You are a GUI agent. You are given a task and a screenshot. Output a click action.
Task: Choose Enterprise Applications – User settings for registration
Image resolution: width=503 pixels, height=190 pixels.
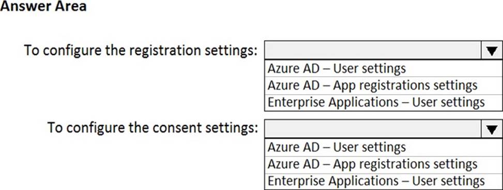tap(383, 102)
